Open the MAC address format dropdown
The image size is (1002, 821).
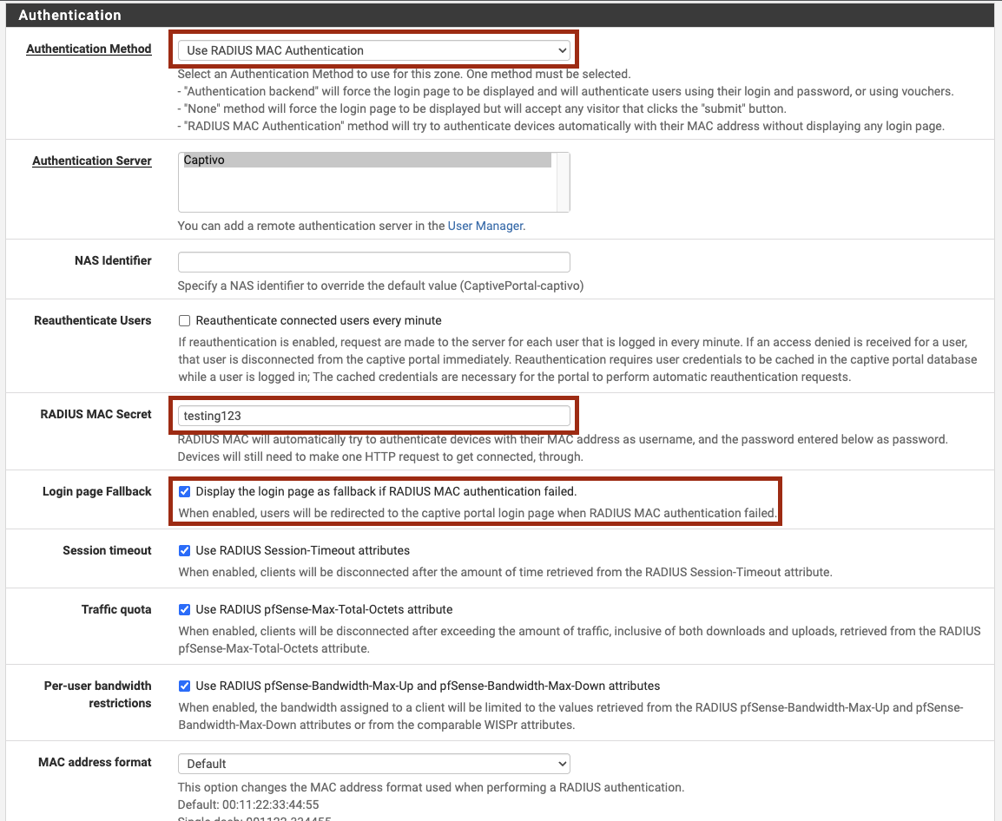point(374,764)
